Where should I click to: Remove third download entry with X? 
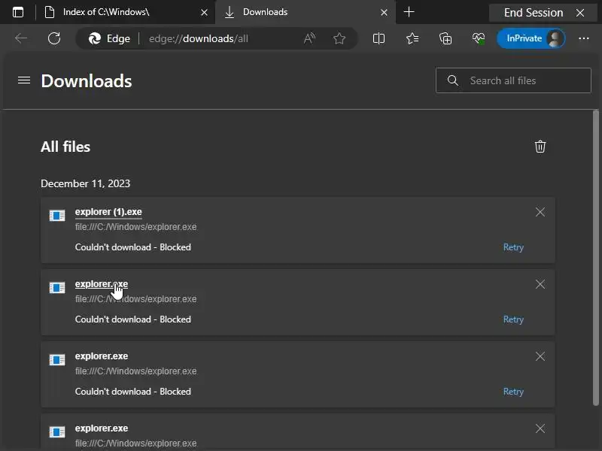pyautogui.click(x=540, y=356)
